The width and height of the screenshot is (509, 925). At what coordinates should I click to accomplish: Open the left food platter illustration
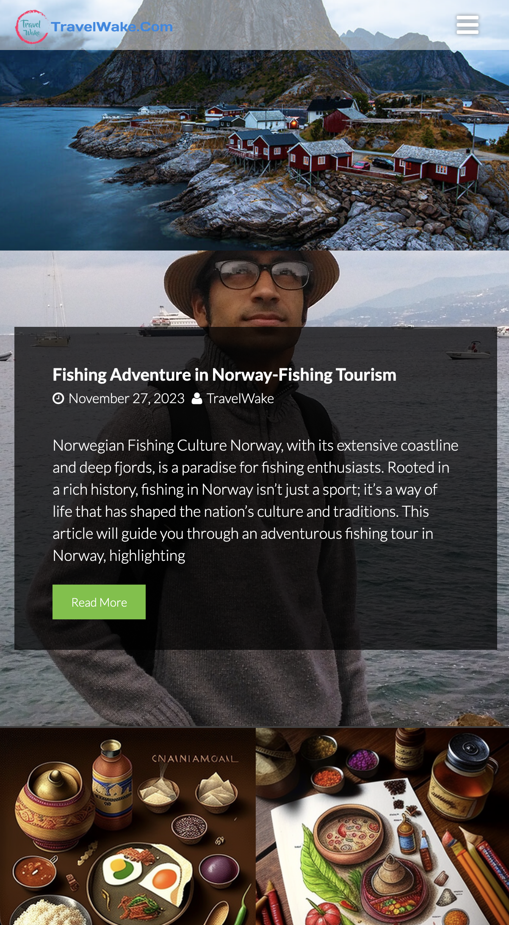127,826
